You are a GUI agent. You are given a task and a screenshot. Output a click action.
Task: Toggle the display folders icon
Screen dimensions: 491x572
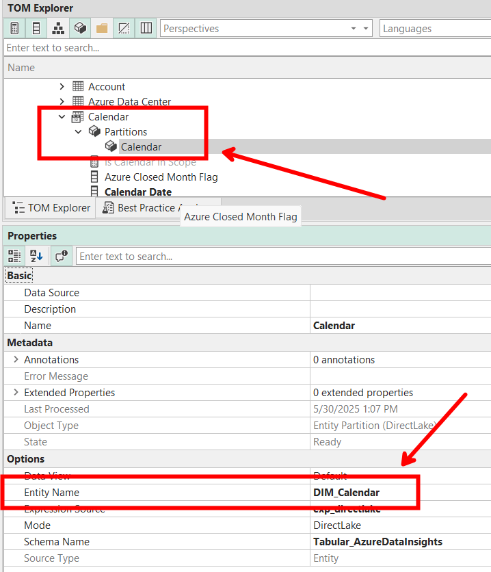[102, 29]
